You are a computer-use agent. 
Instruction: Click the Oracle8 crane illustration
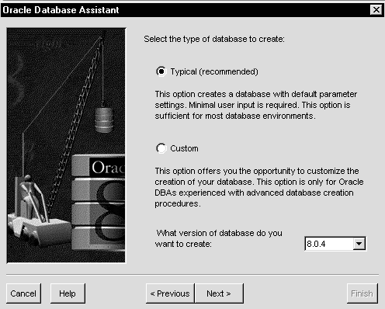[x=66, y=146]
